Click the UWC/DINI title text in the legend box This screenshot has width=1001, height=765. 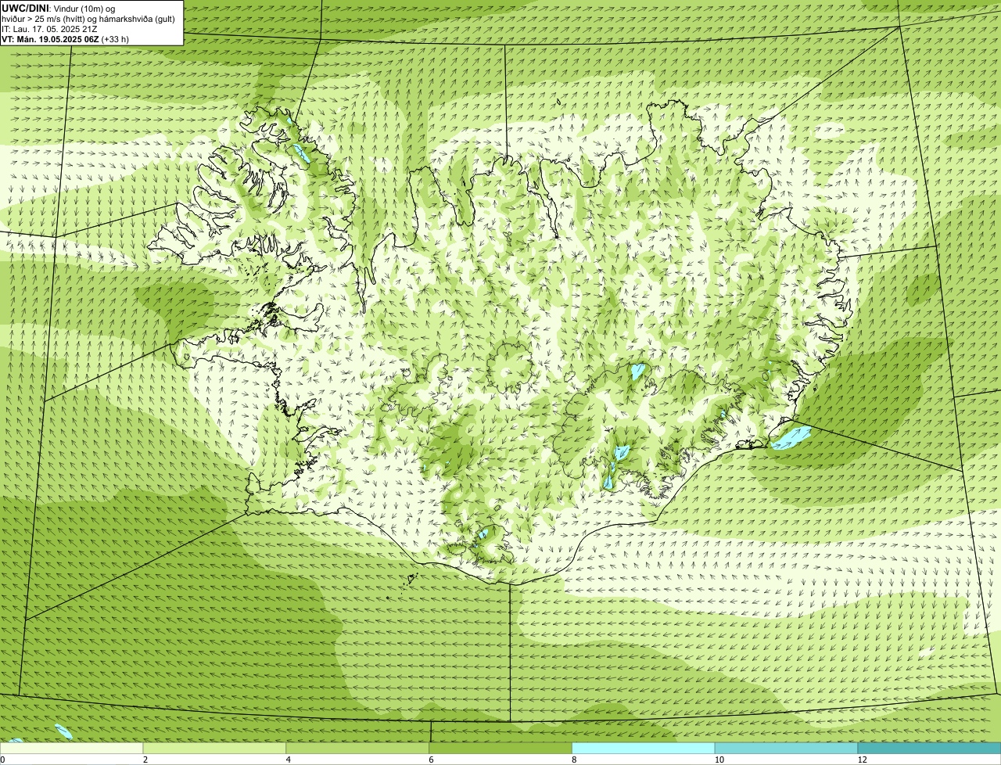[x=25, y=8]
